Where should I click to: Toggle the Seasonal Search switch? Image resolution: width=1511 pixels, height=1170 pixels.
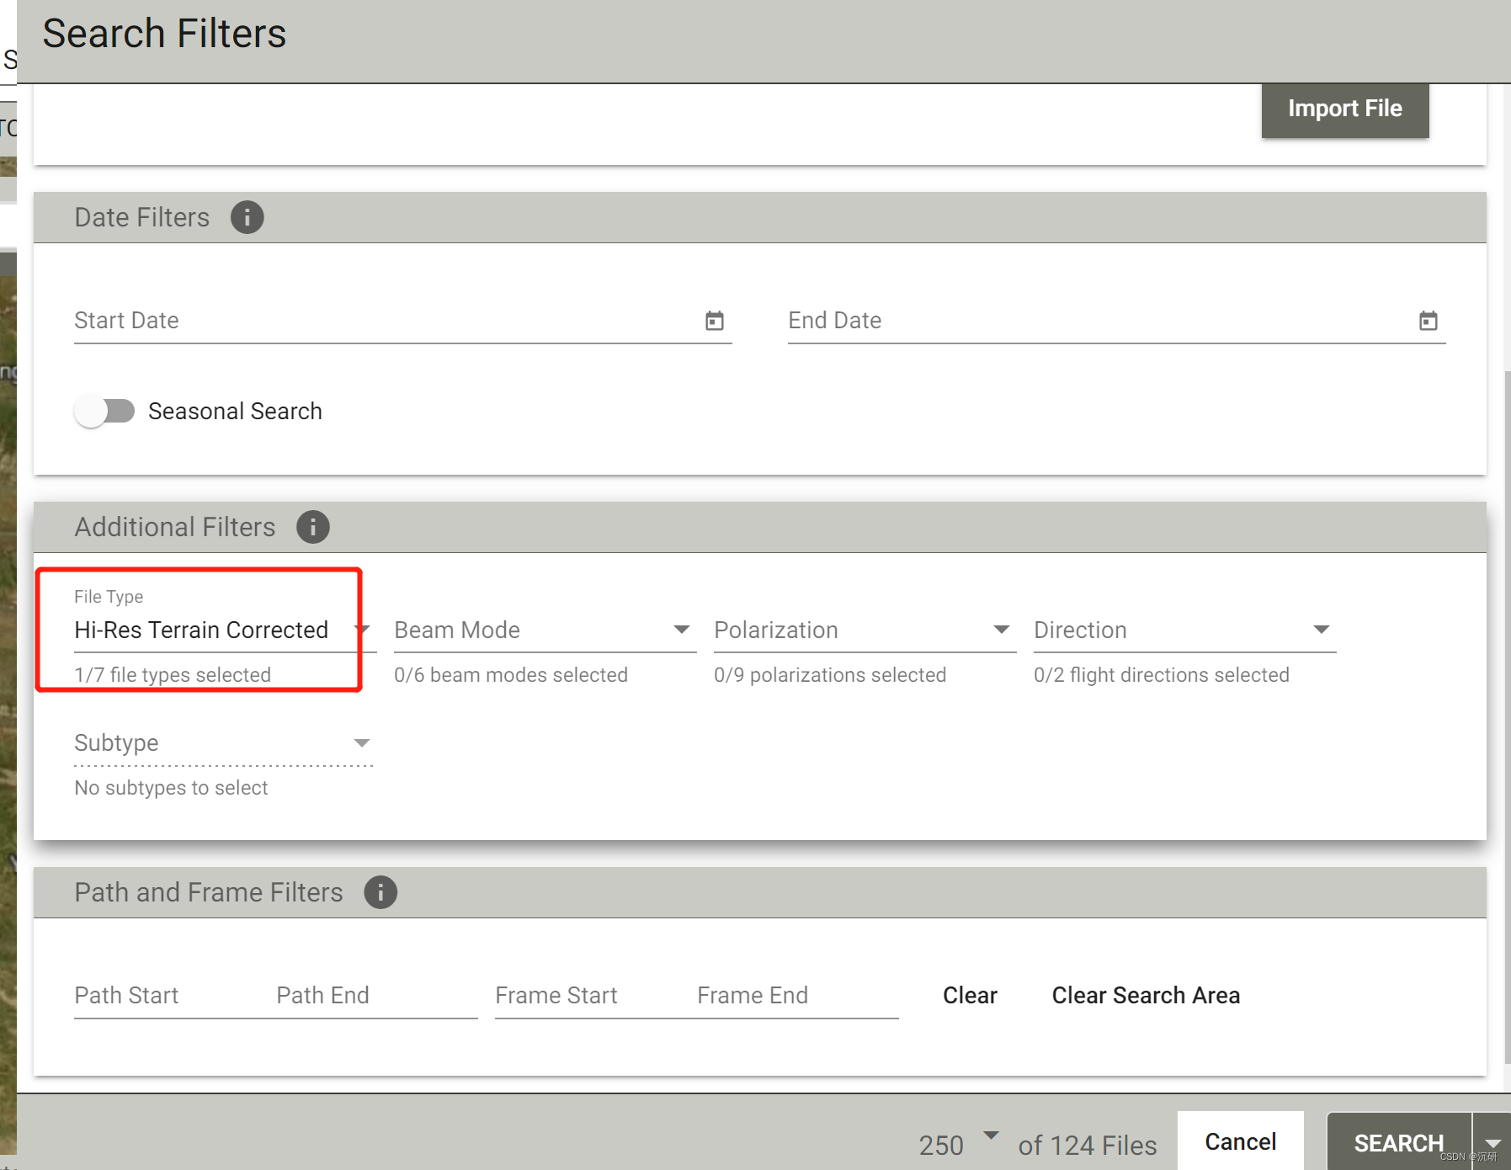(104, 411)
